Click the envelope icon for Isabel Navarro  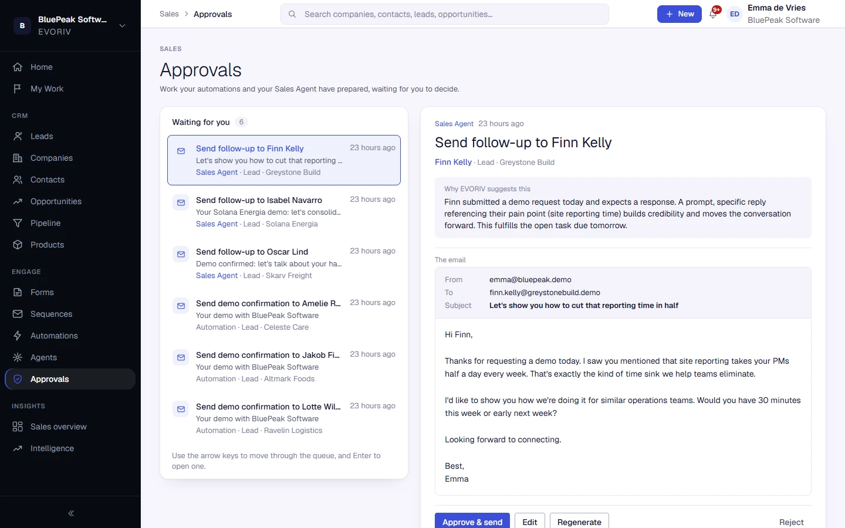[181, 202]
